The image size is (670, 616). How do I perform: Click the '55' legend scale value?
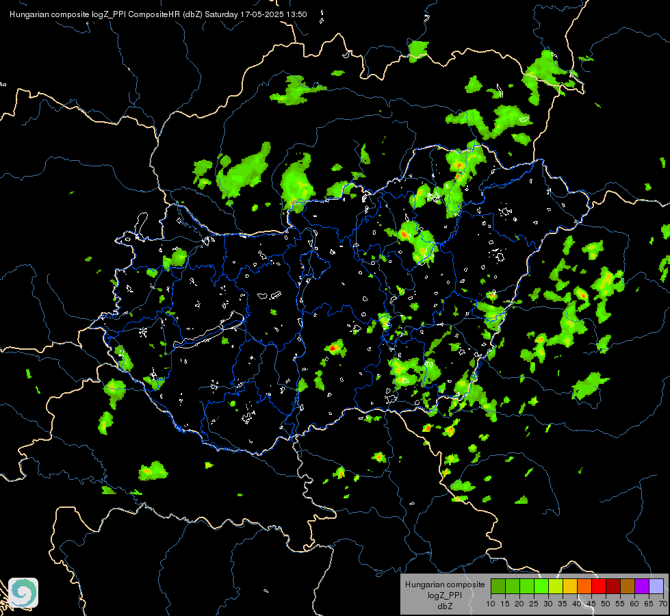point(620,604)
